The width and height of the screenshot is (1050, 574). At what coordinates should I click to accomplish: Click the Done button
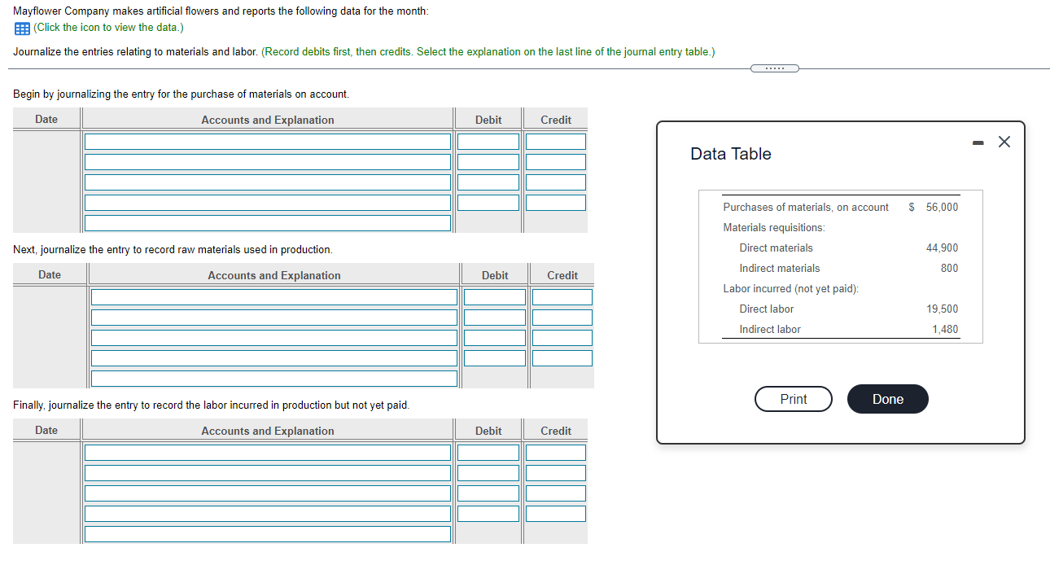point(888,399)
